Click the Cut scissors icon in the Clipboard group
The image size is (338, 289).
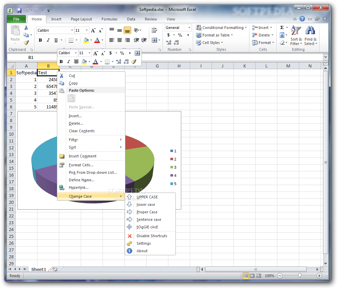point(26,28)
